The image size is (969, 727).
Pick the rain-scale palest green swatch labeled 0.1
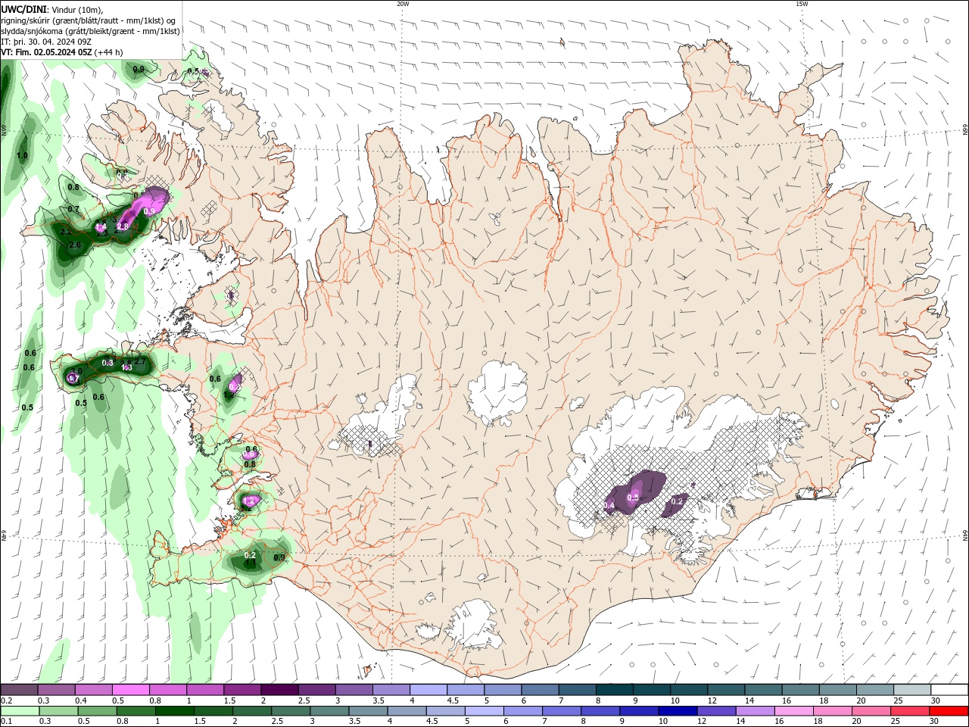pyautogui.click(x=20, y=711)
